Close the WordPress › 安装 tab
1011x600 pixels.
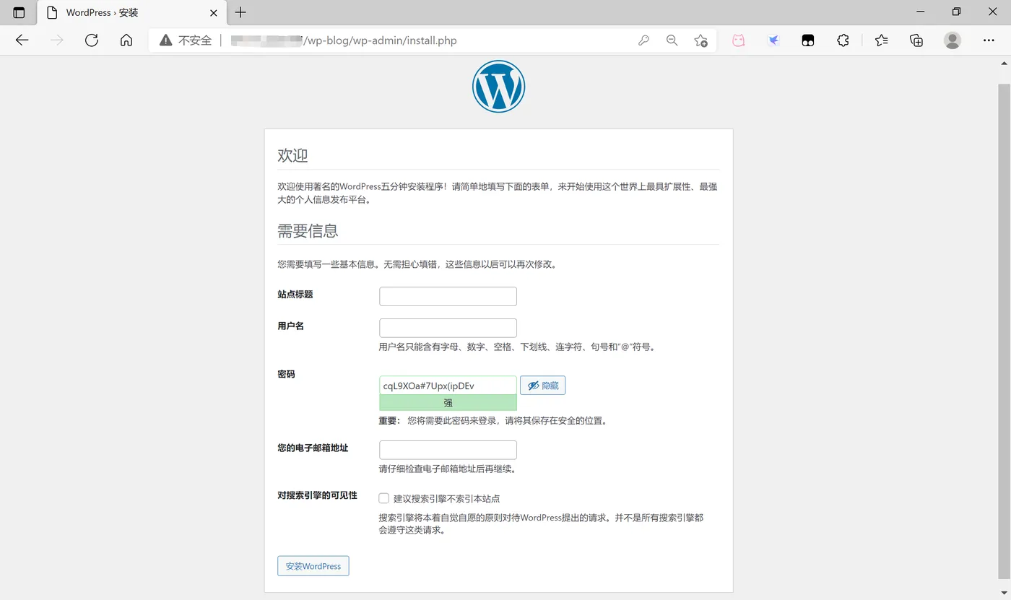[214, 13]
